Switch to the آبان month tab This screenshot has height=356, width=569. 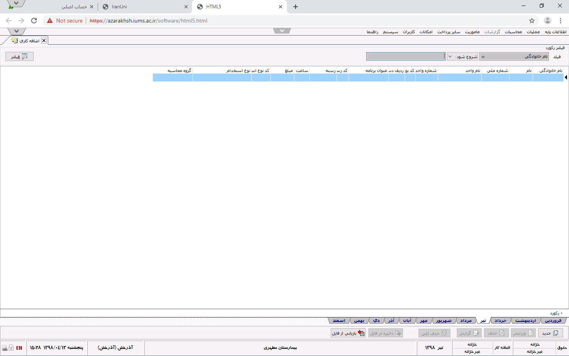[407, 320]
